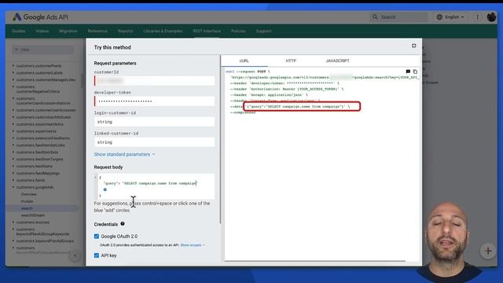Click the floating plus button at bottom right
Image resolution: width=503 pixels, height=283 pixels.
[488, 251]
